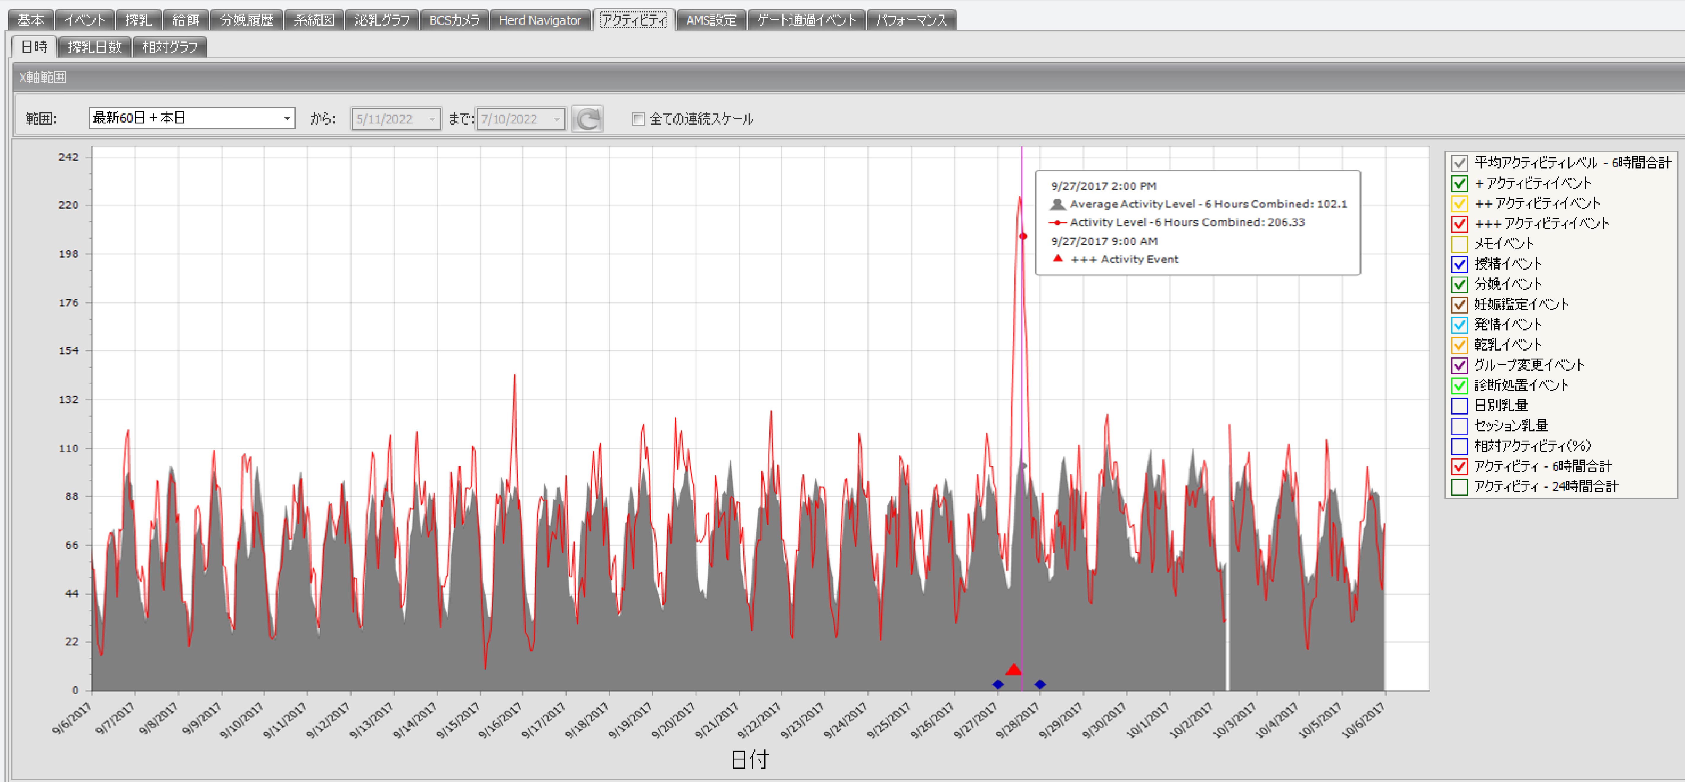Screen dimensions: 1685x782
Task: Switch to the 搾乳日数 tab
Action: click(94, 46)
